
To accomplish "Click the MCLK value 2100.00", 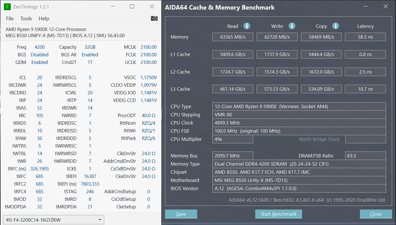I will click(149, 47).
